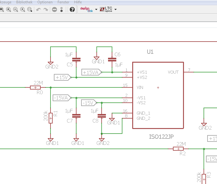Viewport: 217px width, 184px height.
Task: Select capacitor C8 symbol
Action: [x=101, y=116]
